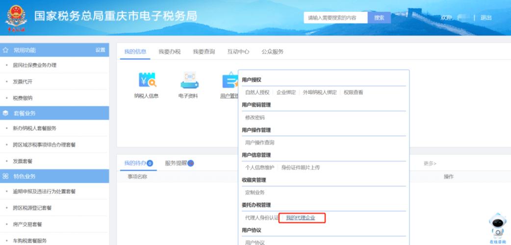The height and width of the screenshot is (245, 511).
Task: Focus the search input field
Action: pos(335,18)
